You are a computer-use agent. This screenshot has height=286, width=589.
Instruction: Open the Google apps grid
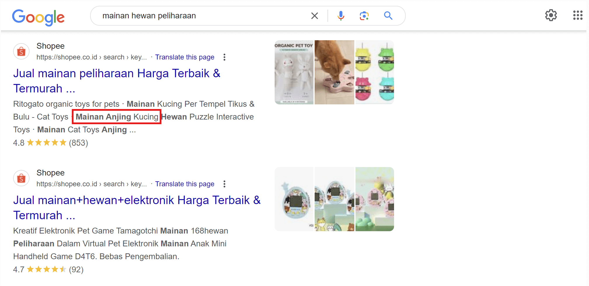click(577, 15)
